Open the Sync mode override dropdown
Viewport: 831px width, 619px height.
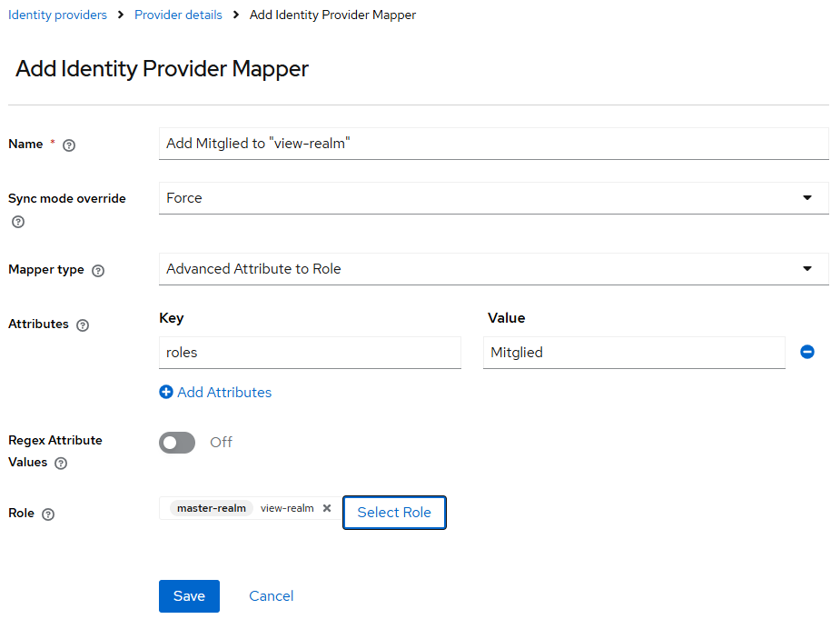tap(493, 198)
